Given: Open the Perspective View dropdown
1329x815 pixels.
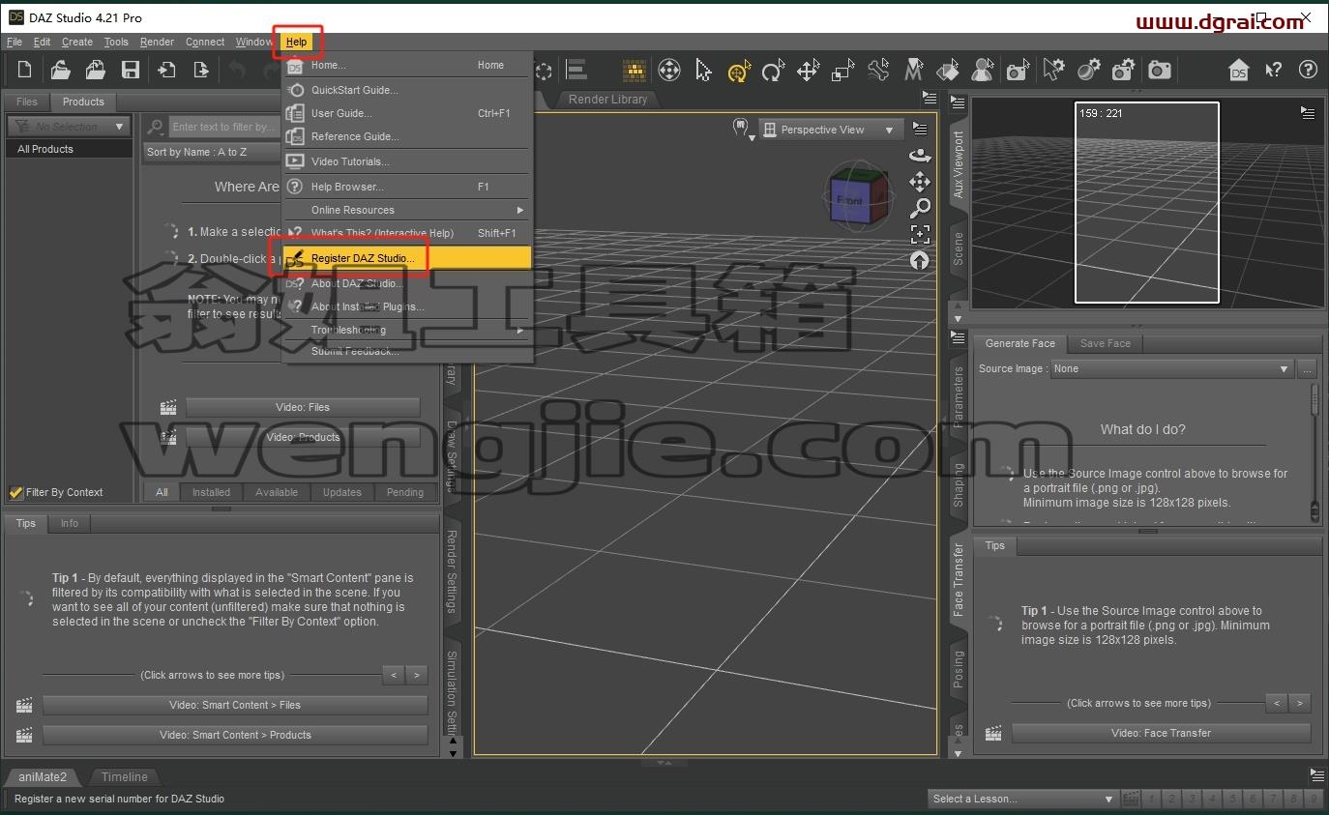Looking at the screenshot, I should pos(831,130).
